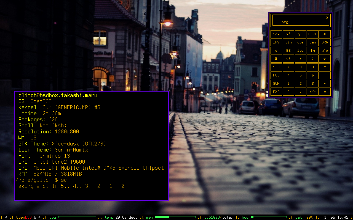The image size is (353, 220).
Task: Click the digit 9 calculator key
Action: [313, 67]
